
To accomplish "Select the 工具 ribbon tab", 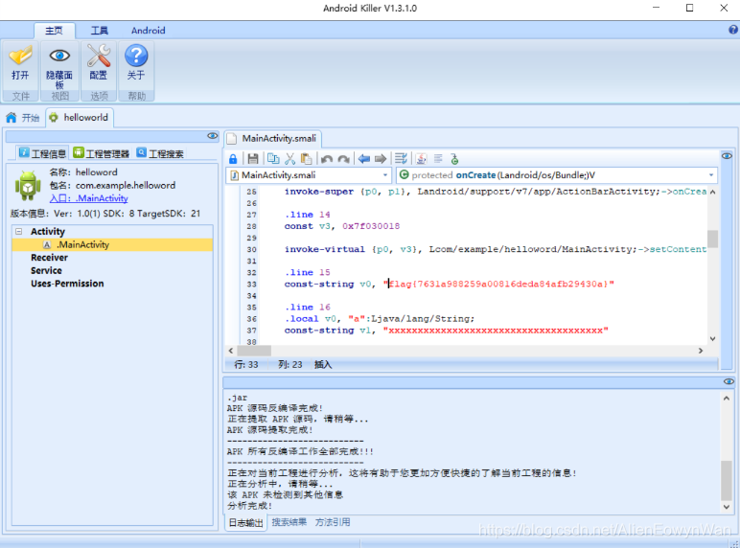I will pyautogui.click(x=99, y=31).
